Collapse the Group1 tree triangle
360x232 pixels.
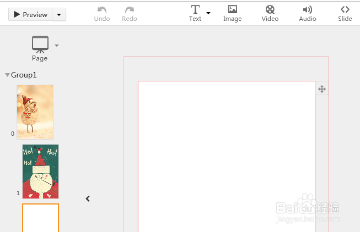[7, 75]
